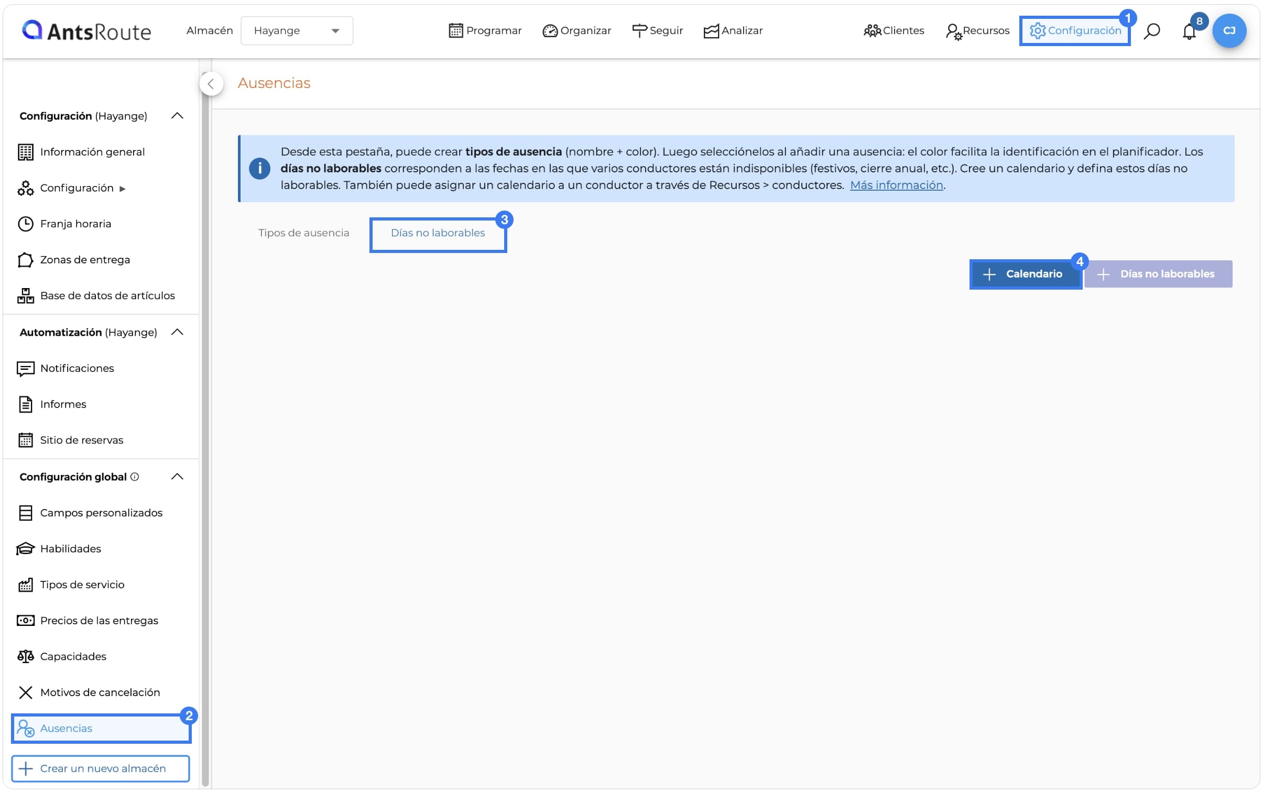Open the Seguir tracking section
This screenshot has width=1263, height=793.
[x=657, y=30]
